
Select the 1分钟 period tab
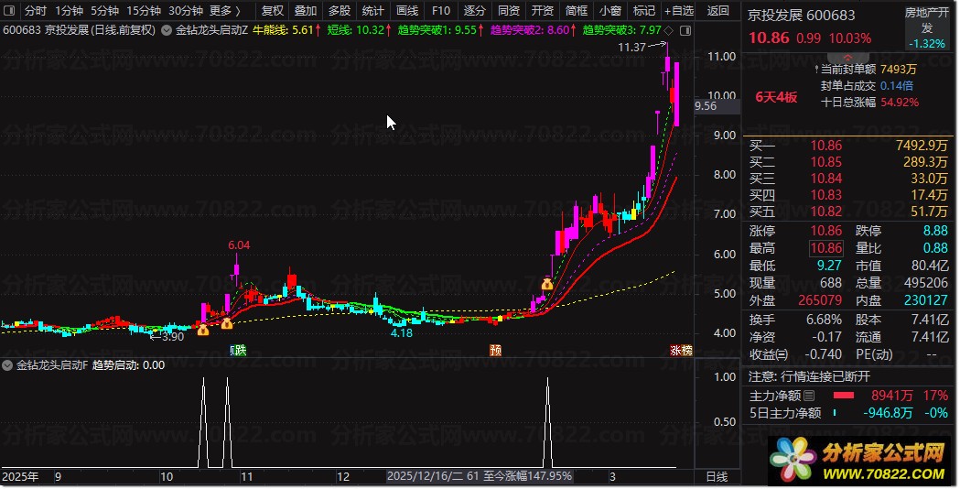[x=70, y=10]
